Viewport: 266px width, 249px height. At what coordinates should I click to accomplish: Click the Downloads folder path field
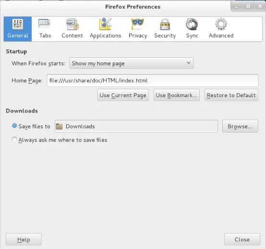[x=136, y=126]
